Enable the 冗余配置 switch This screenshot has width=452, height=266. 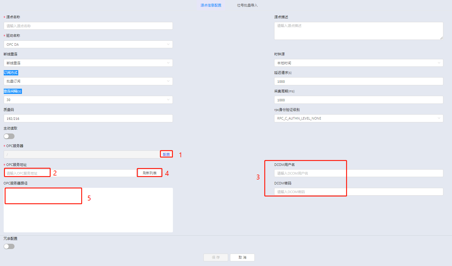pos(9,247)
